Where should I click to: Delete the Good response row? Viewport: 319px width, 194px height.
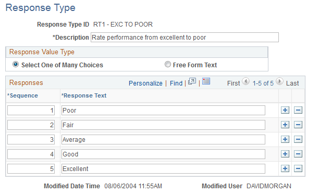pyautogui.click(x=298, y=154)
